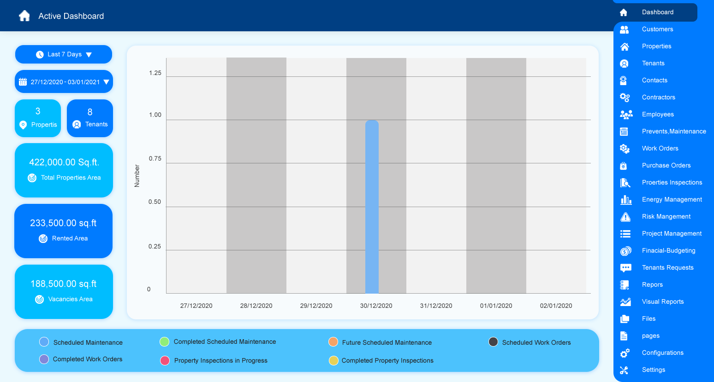Click the Settings tools icon
714x382 pixels.
coord(624,370)
